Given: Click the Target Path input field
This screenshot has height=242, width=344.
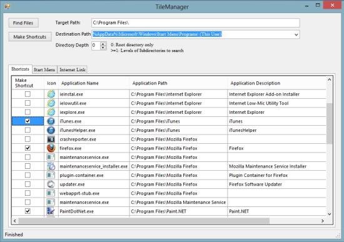Looking at the screenshot, I should (x=196, y=23).
